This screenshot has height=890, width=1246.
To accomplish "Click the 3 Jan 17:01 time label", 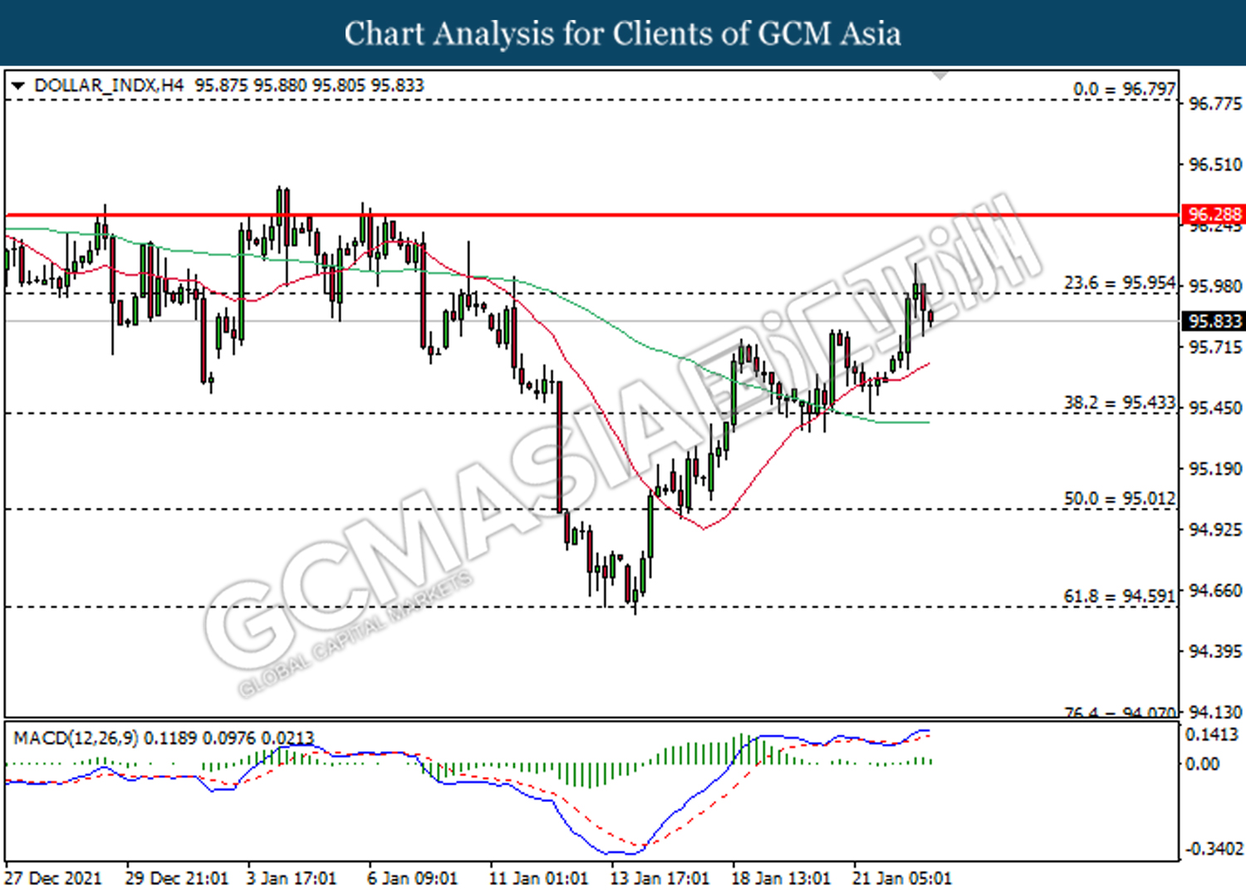I will pyautogui.click(x=292, y=878).
